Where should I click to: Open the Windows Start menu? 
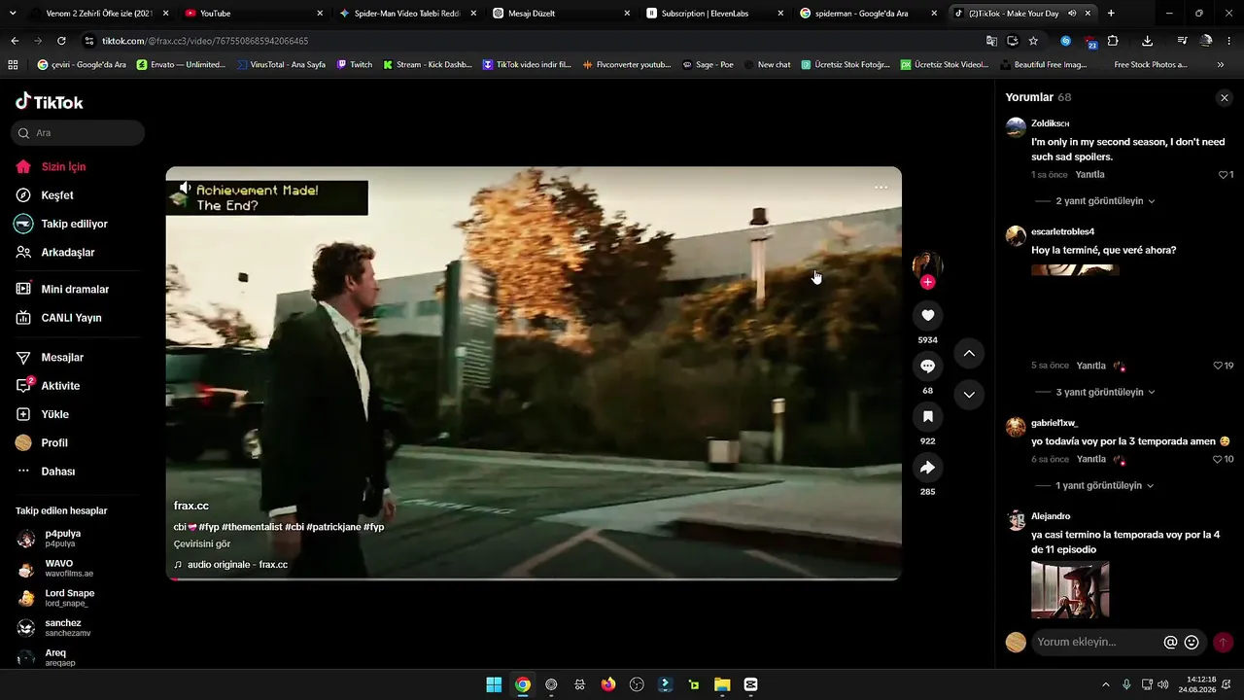tap(494, 684)
